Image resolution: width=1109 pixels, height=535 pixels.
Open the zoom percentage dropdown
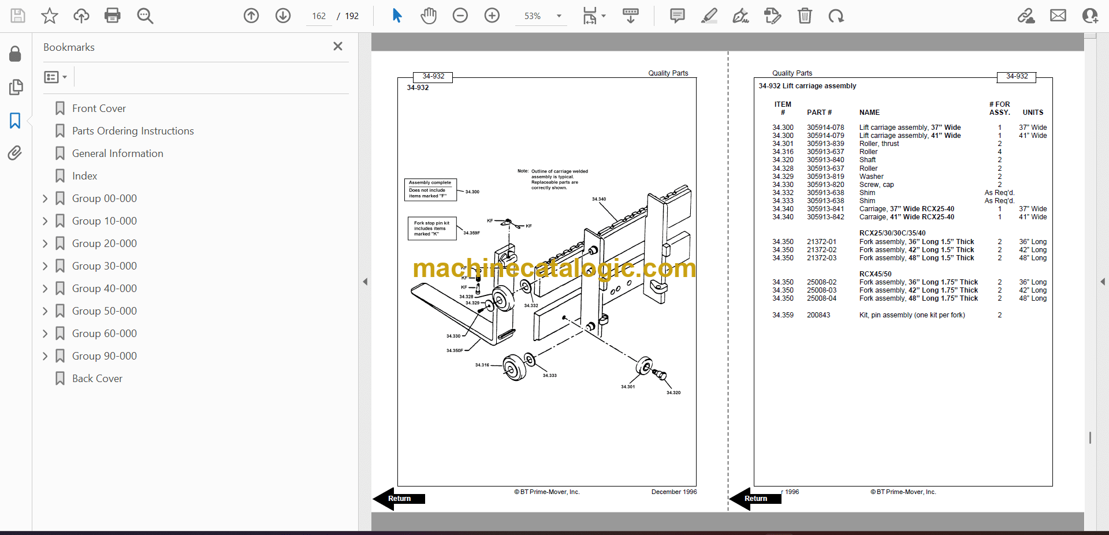[x=559, y=16]
